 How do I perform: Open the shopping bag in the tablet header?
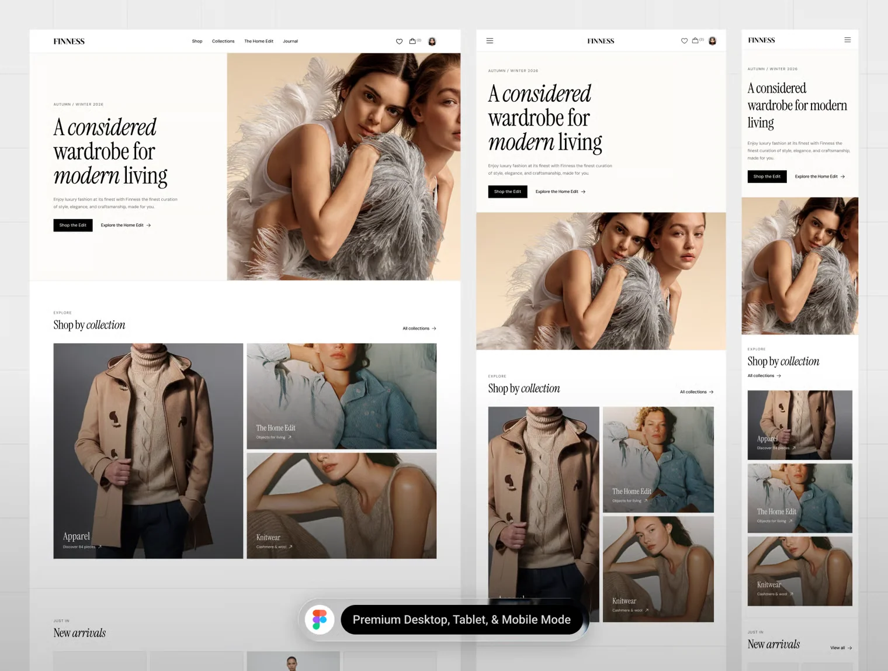tap(695, 40)
